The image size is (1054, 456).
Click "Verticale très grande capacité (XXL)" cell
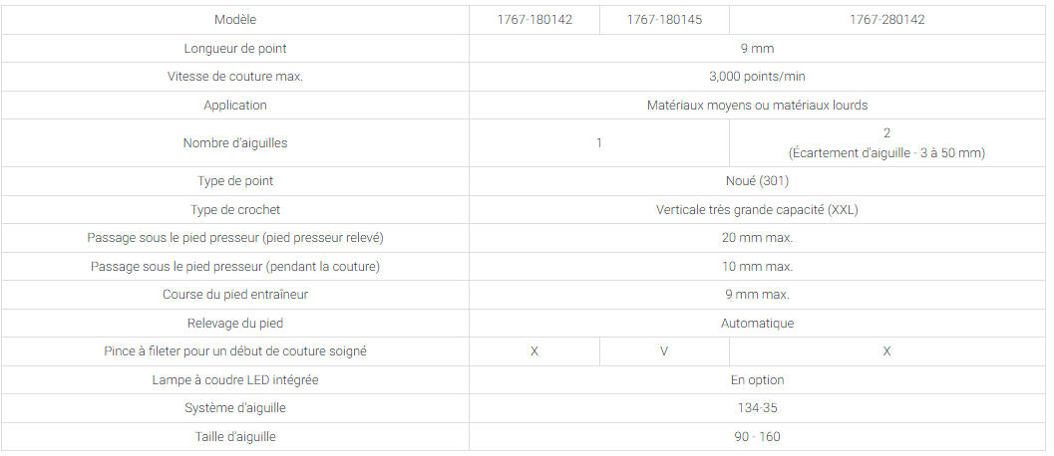coord(757,210)
